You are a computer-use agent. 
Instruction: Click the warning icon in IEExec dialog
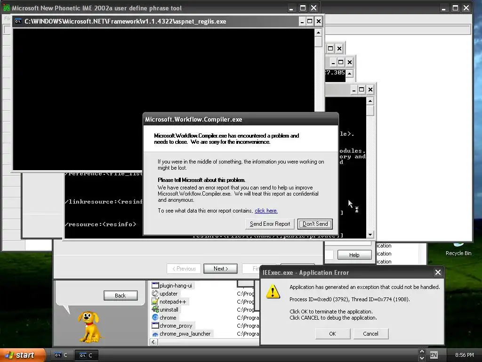click(x=273, y=291)
